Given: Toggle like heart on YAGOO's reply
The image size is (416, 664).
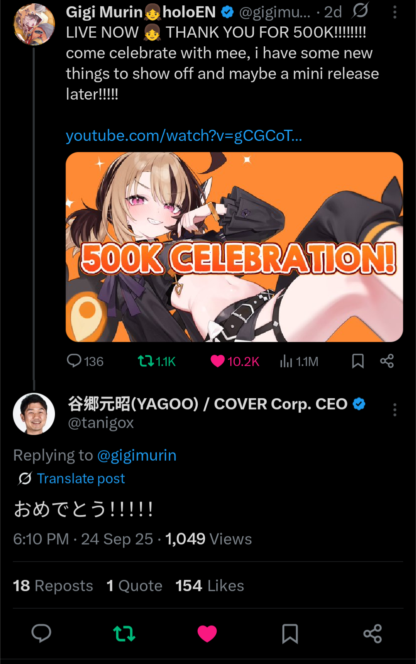Looking at the screenshot, I should (207, 633).
